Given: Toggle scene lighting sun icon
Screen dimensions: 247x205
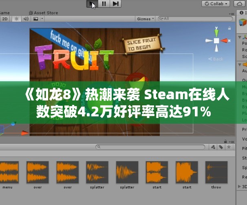Looking at the screenshot, I should pos(16,19).
